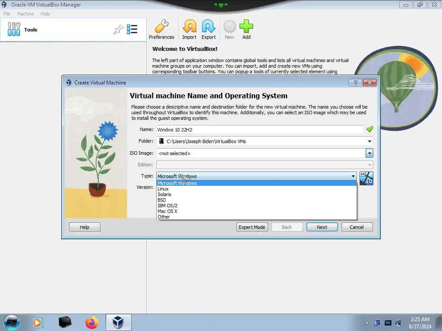Click the ISO Image not selected field
The image size is (442, 331).
(261, 153)
